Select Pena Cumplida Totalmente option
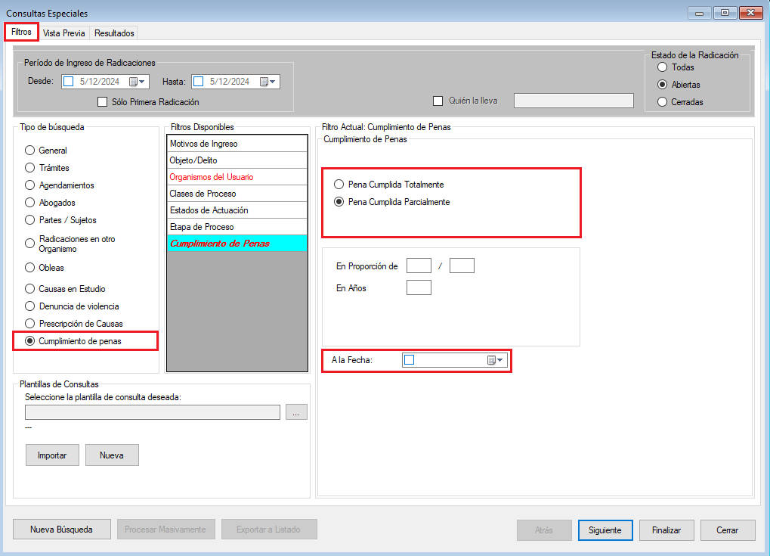This screenshot has height=556, width=770. tap(339, 185)
